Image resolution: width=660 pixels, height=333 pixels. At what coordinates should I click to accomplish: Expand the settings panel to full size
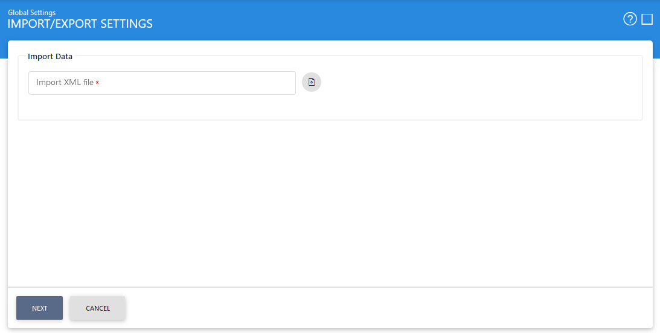point(647,19)
